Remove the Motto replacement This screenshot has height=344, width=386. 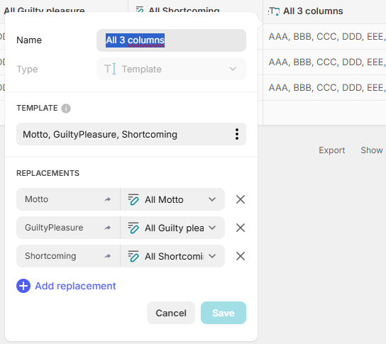[241, 199]
